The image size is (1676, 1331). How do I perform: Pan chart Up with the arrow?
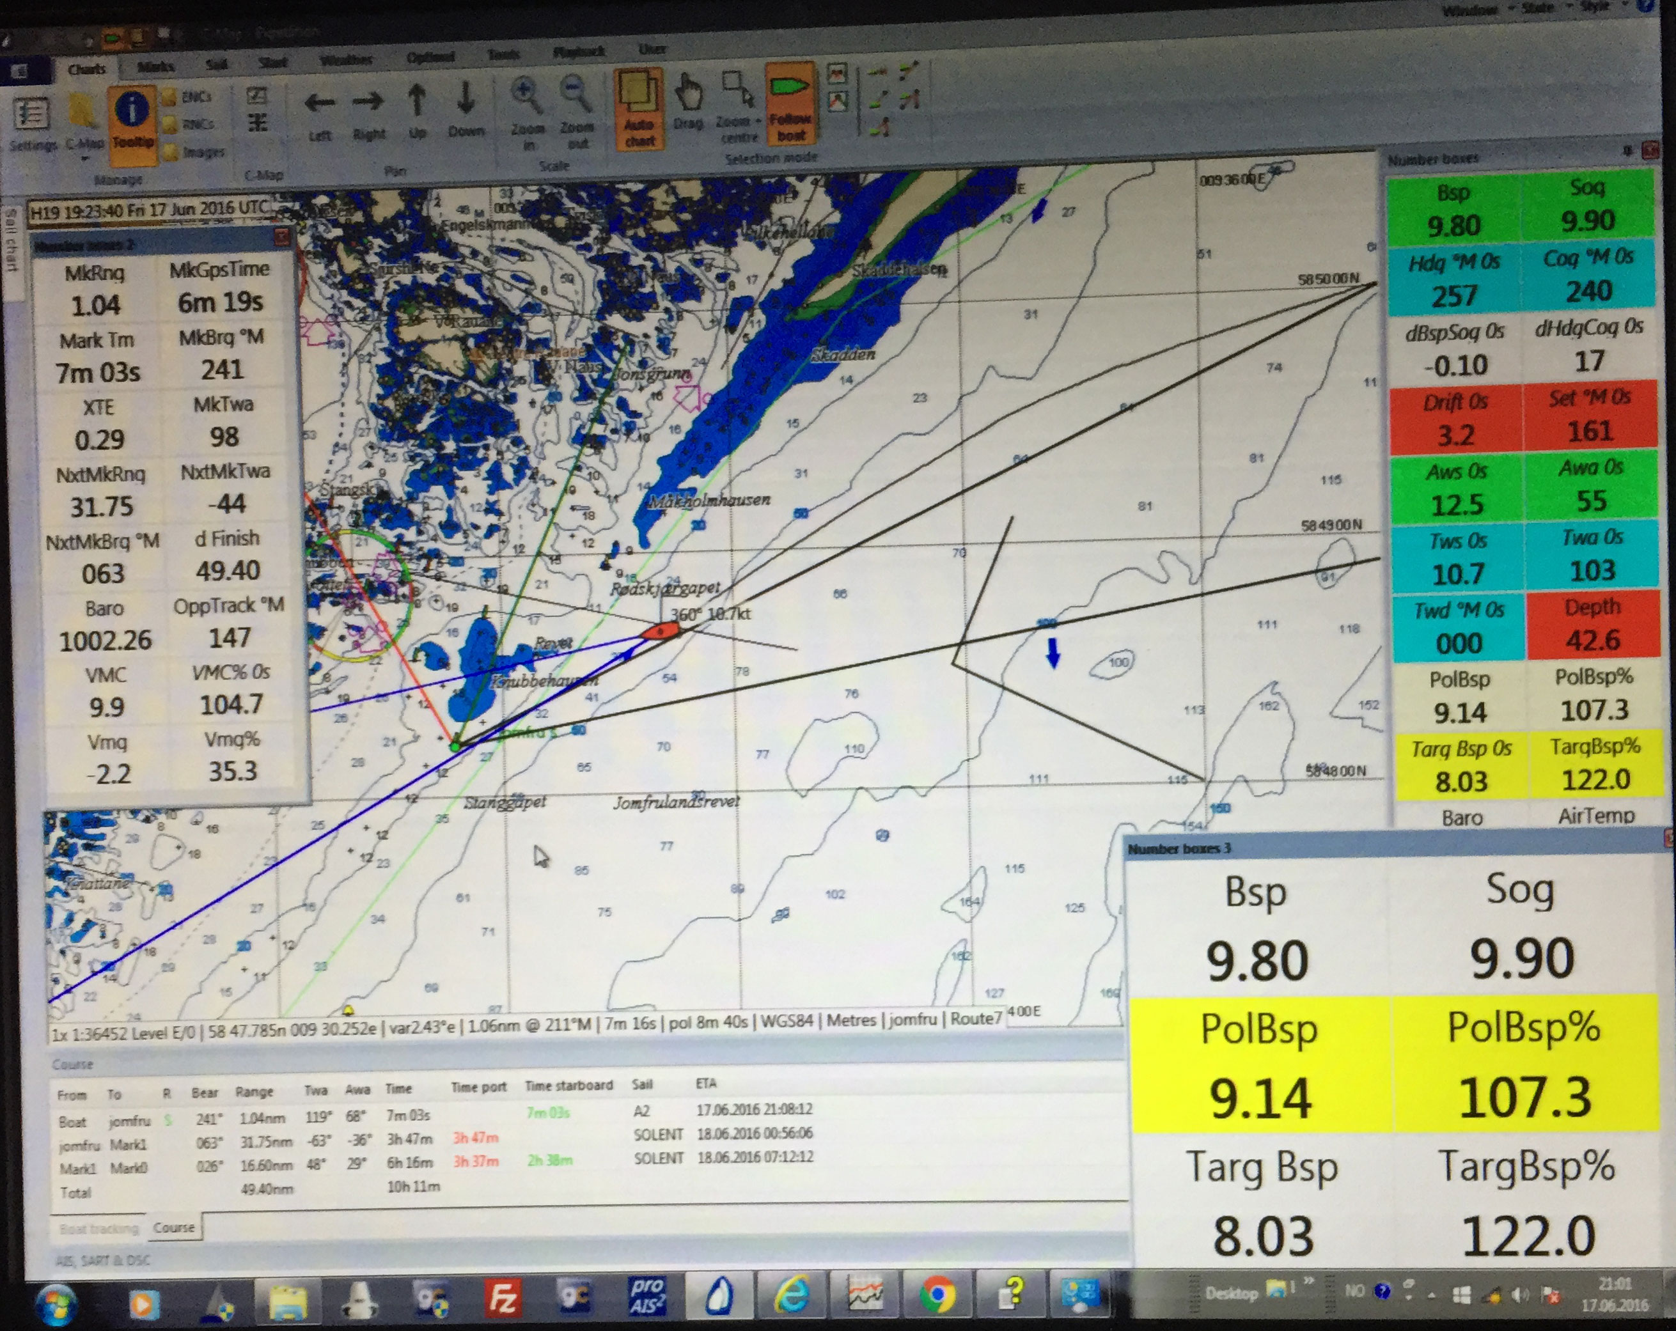coord(417,101)
